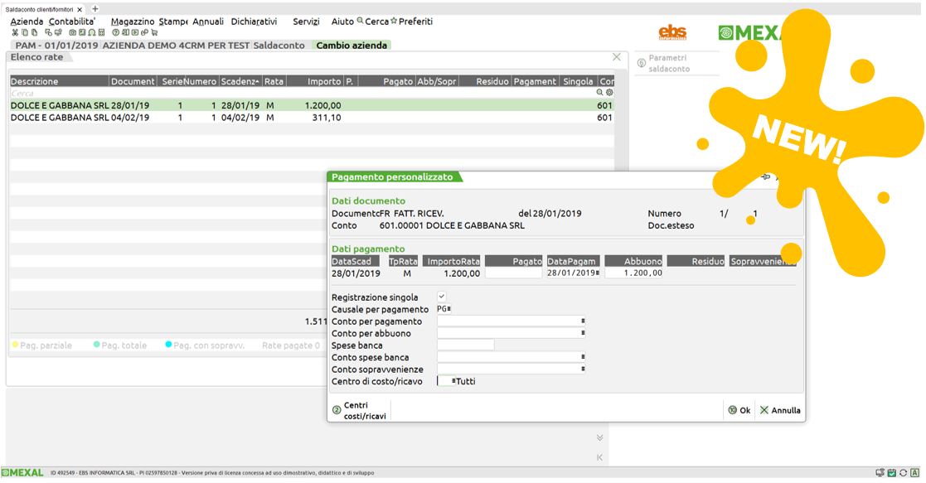Click the refresh icon in status bar
926x483 pixels.
point(905,473)
